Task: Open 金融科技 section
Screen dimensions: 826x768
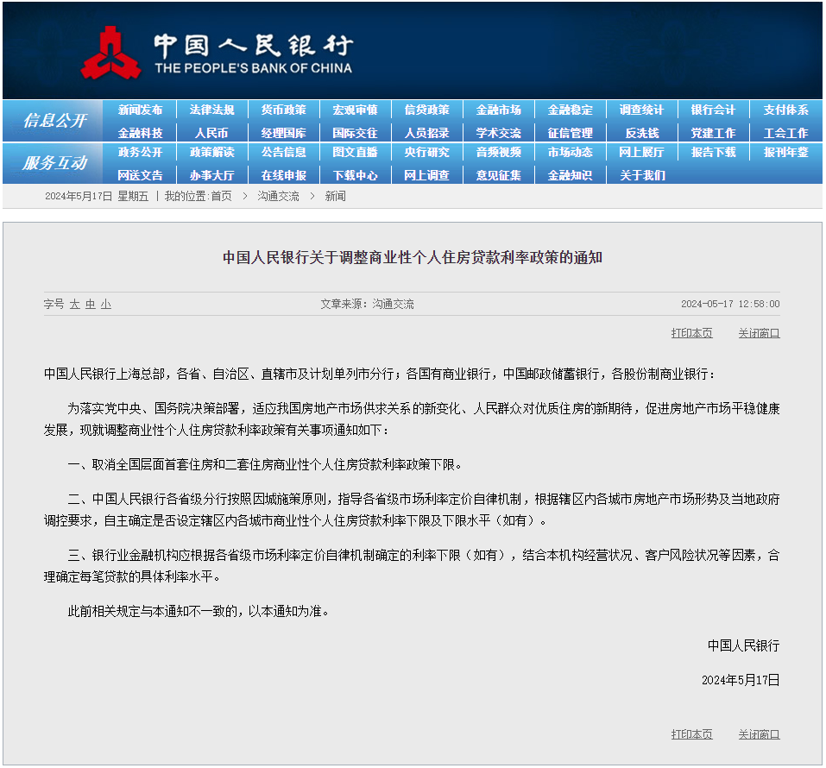Action: (x=140, y=133)
